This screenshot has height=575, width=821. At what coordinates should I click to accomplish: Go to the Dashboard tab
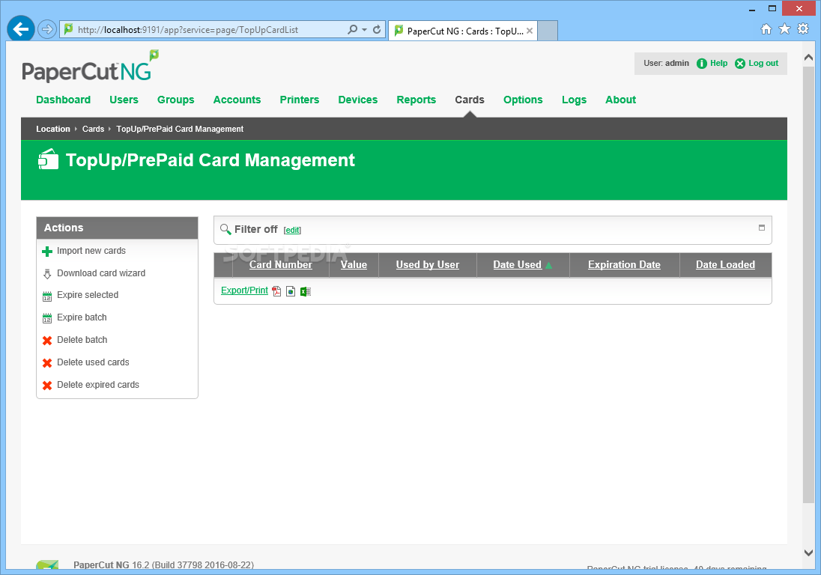[x=63, y=100]
